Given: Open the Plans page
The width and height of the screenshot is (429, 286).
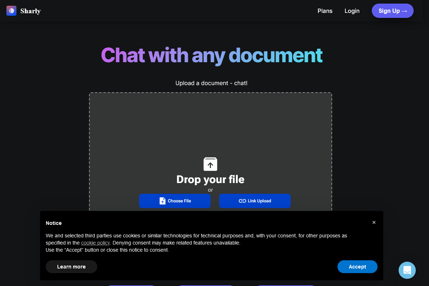Looking at the screenshot, I should (325, 11).
